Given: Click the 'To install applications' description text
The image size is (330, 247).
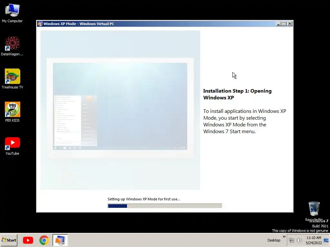Looking at the screenshot, I should 245,121.
